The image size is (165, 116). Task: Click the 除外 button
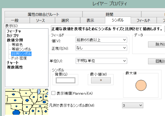click(157, 45)
